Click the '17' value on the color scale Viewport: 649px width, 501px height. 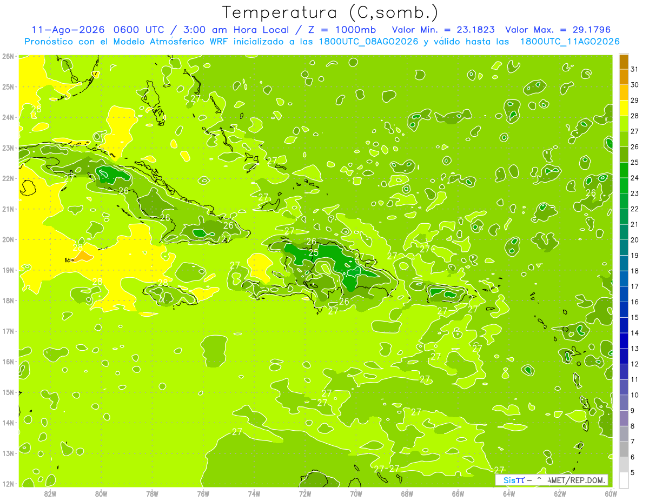coord(635,286)
